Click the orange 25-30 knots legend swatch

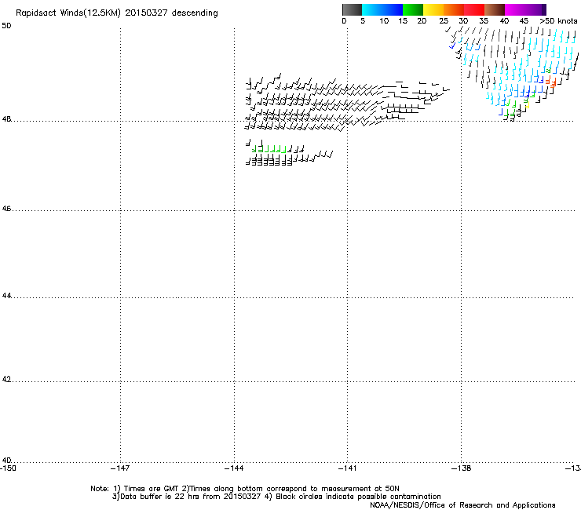pos(454,9)
